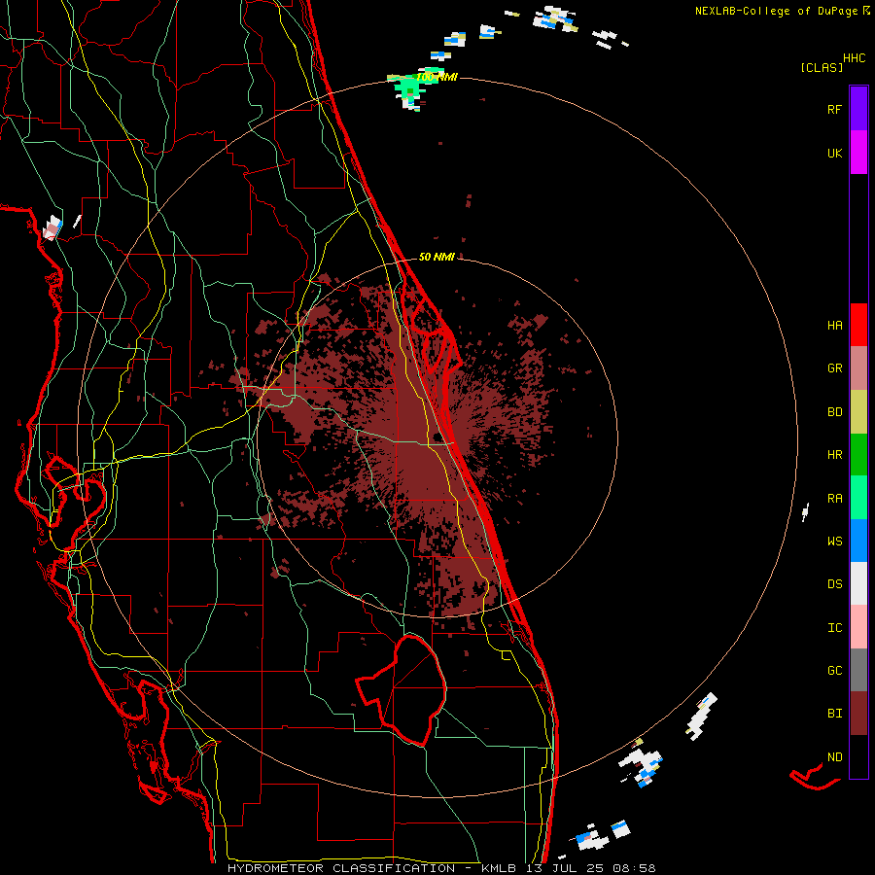Click the BI dark red legend swatch

tap(858, 714)
